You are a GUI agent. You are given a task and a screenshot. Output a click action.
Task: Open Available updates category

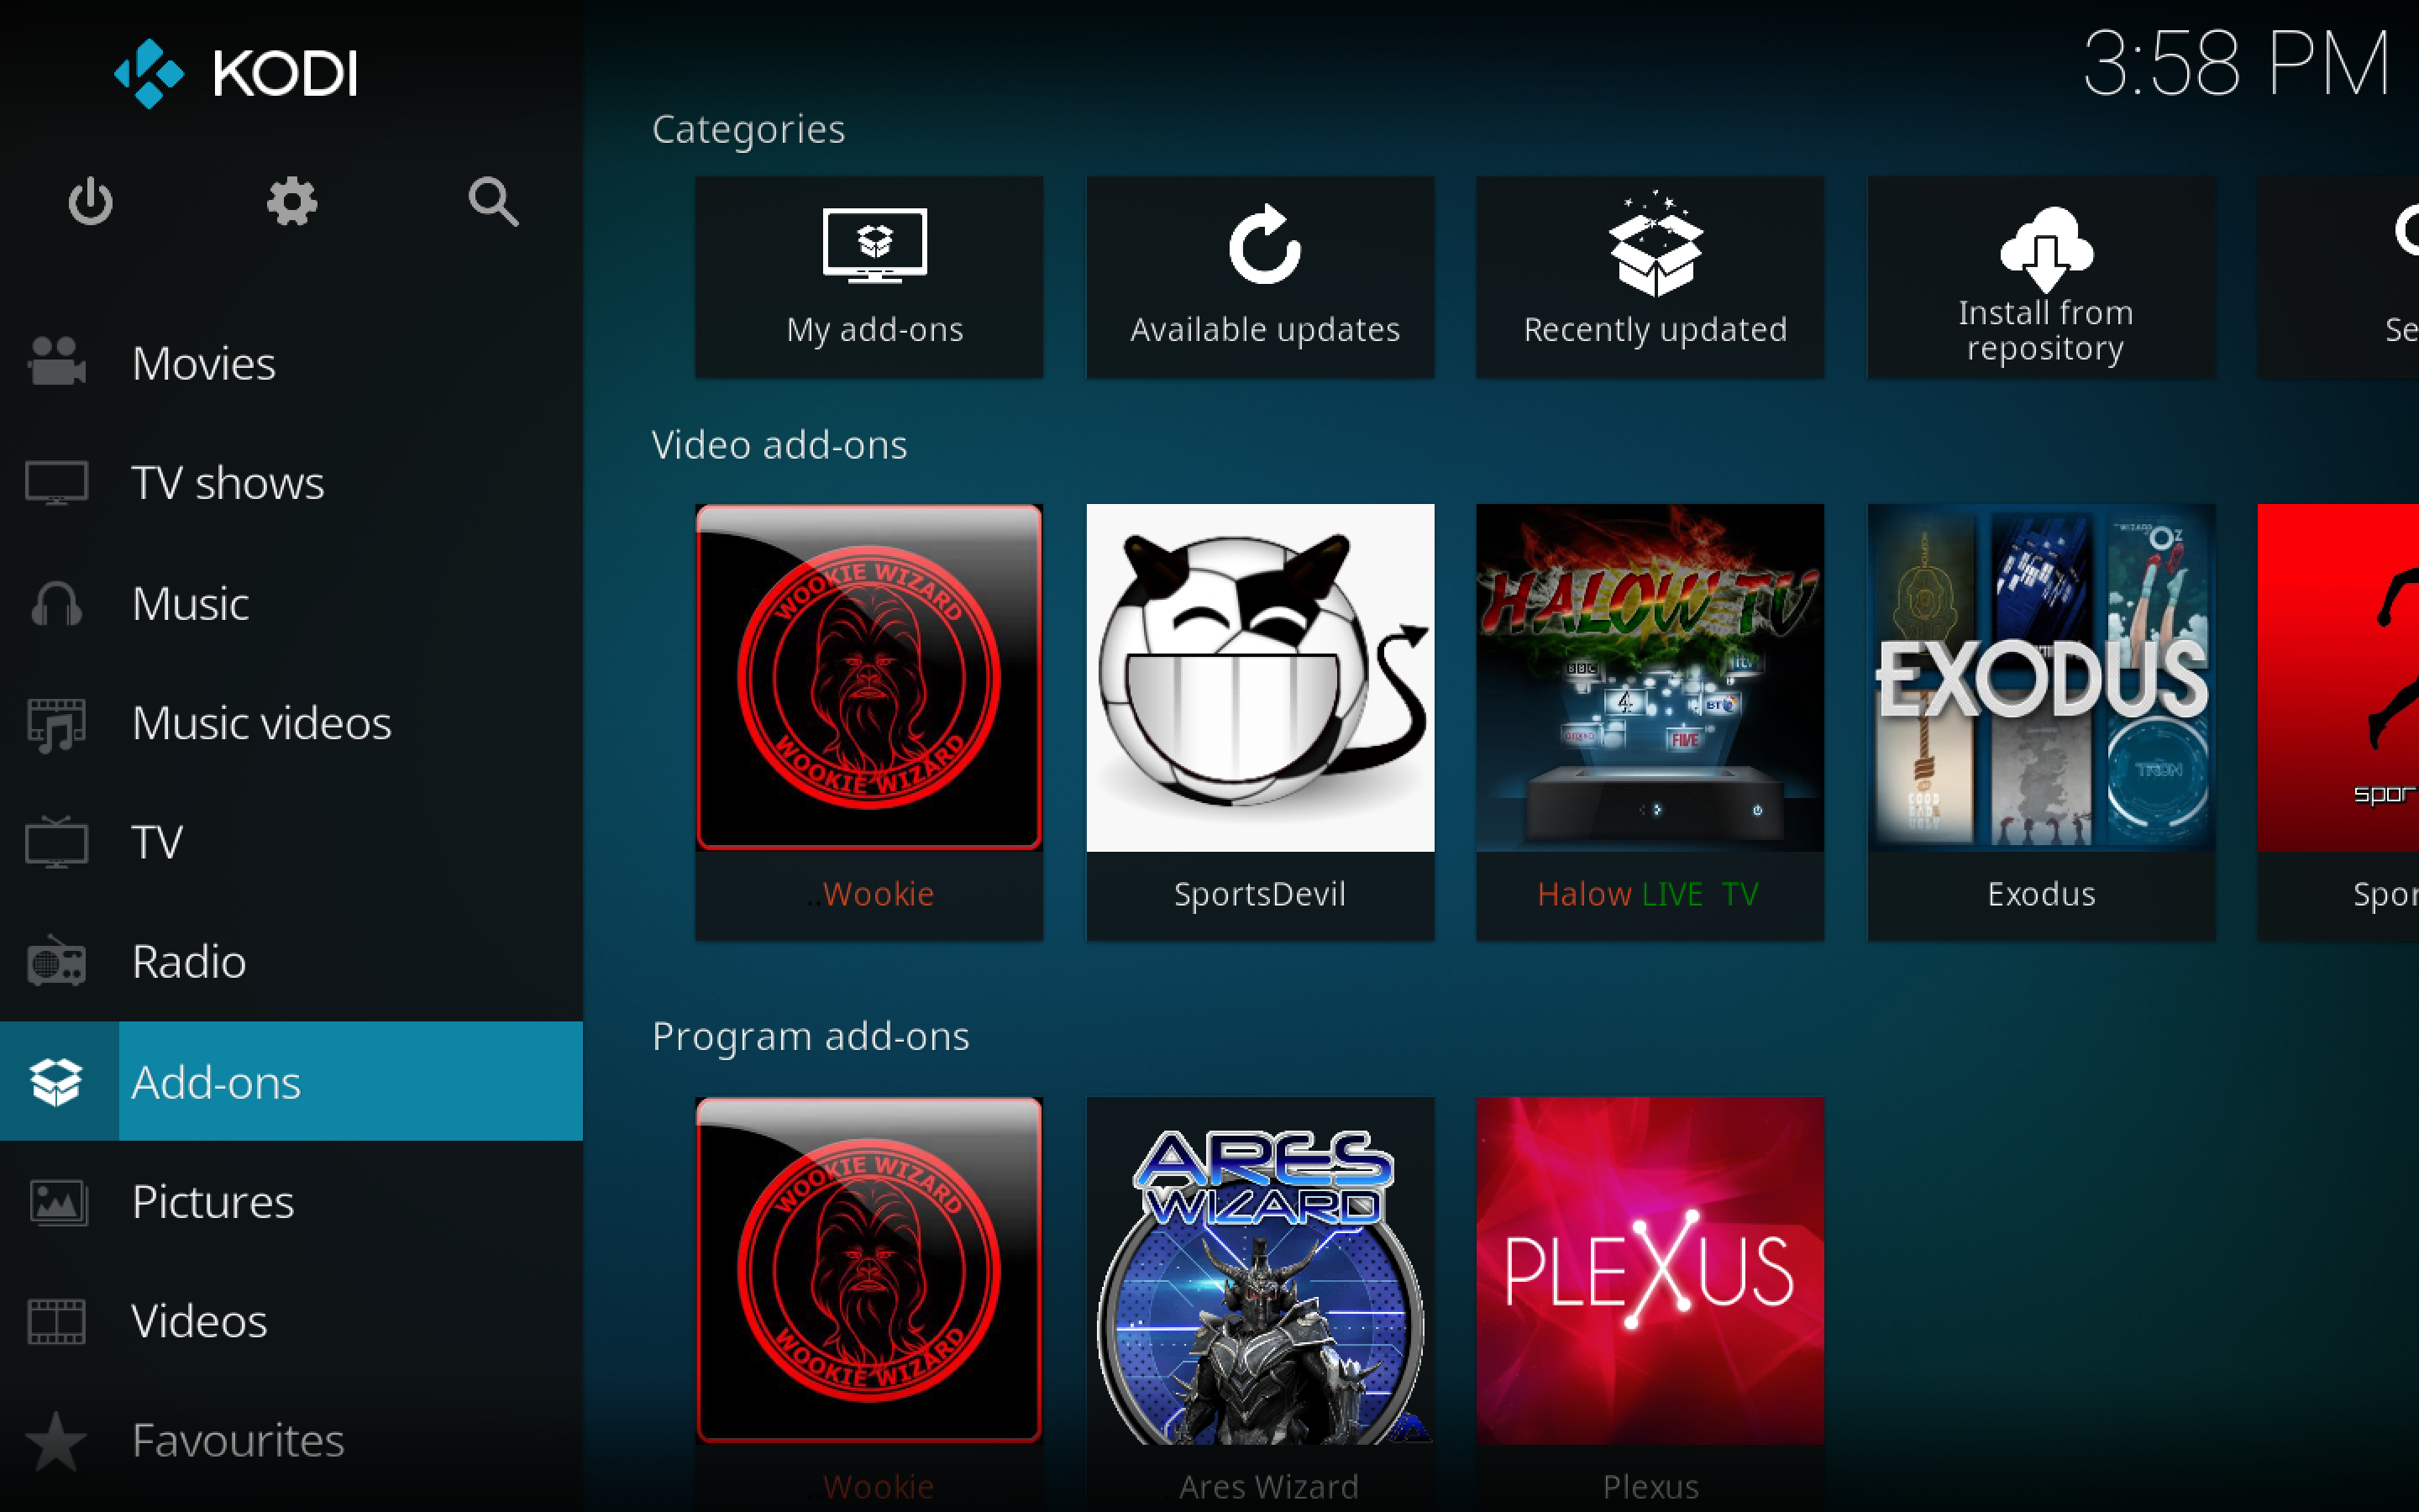(x=1261, y=277)
